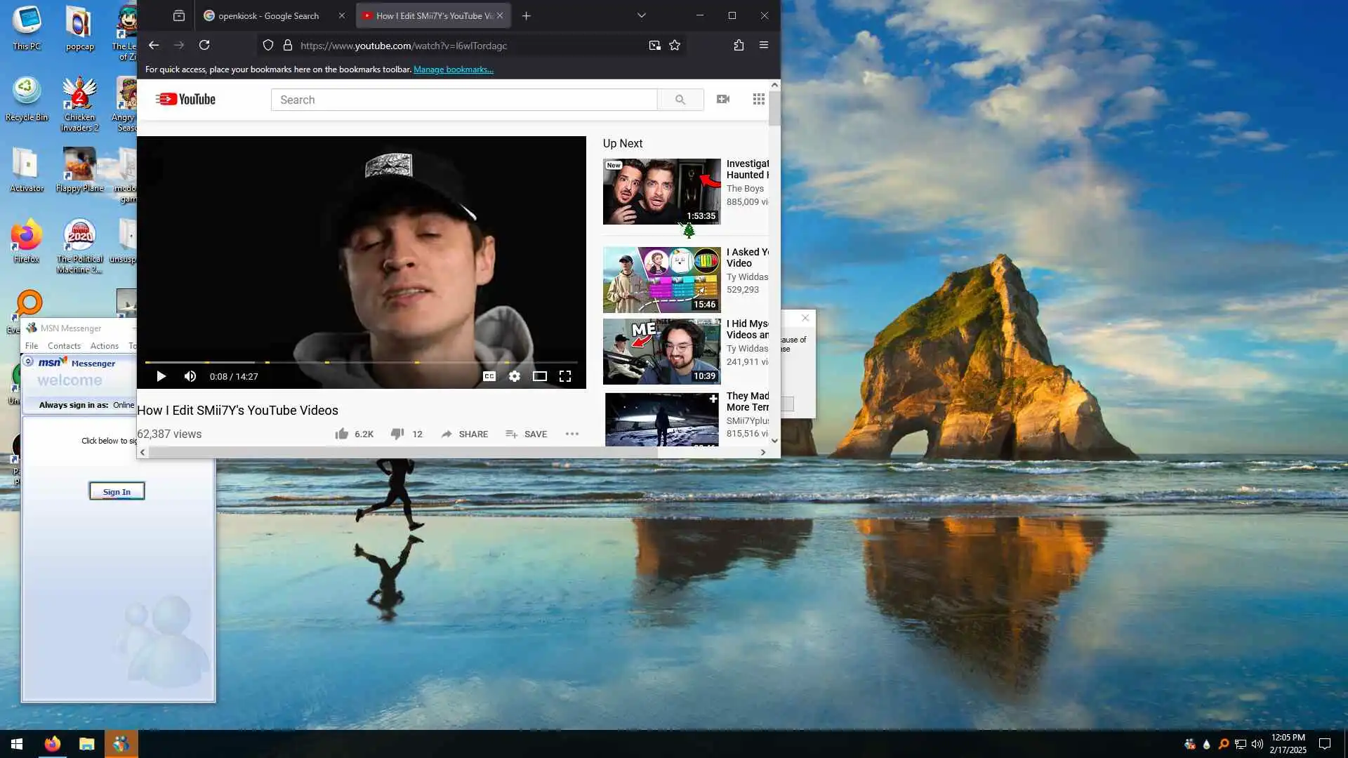Switch to openkiosk Google Search tab
Screen dimensions: 1348x758
pos(268,15)
